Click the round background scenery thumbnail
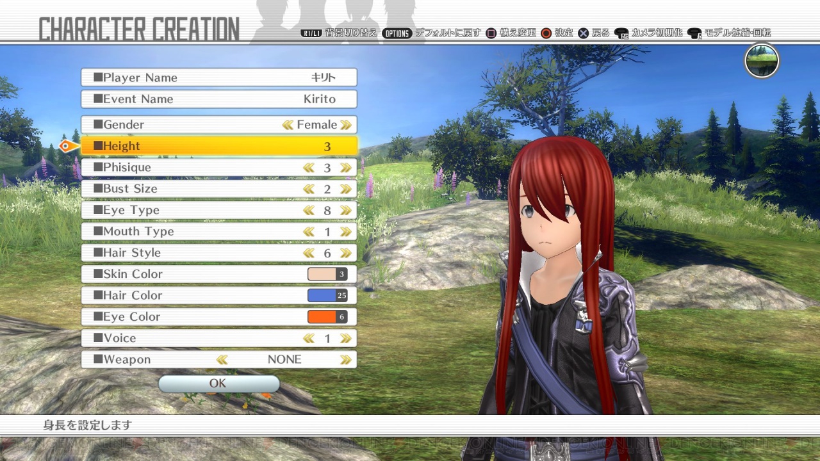The width and height of the screenshot is (820, 461). click(x=761, y=61)
